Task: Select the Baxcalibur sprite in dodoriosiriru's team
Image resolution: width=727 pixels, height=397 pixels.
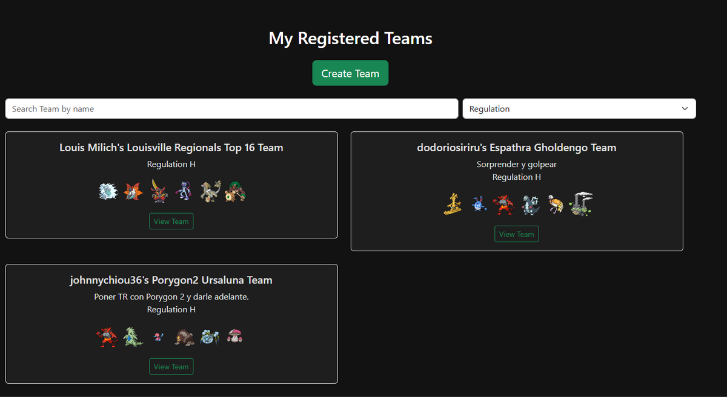Action: pyautogui.click(x=531, y=205)
